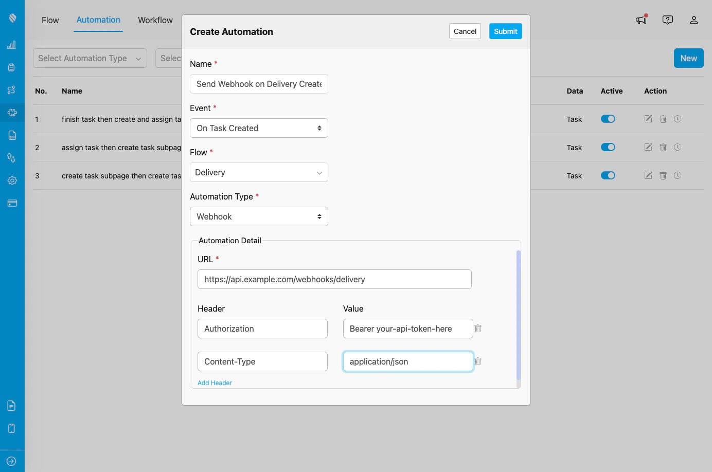Open the Event dropdown showing On Task Created
The height and width of the screenshot is (472, 712).
(258, 128)
